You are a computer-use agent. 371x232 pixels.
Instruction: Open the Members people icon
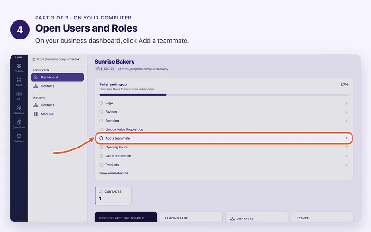(x=19, y=108)
